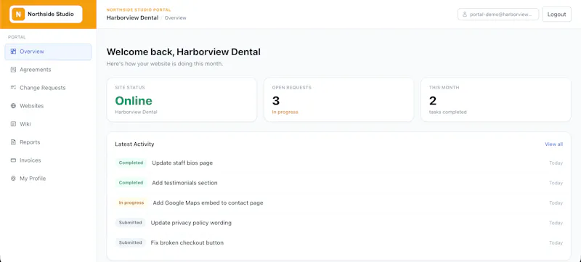Click the Change Requests list icon

click(13, 88)
